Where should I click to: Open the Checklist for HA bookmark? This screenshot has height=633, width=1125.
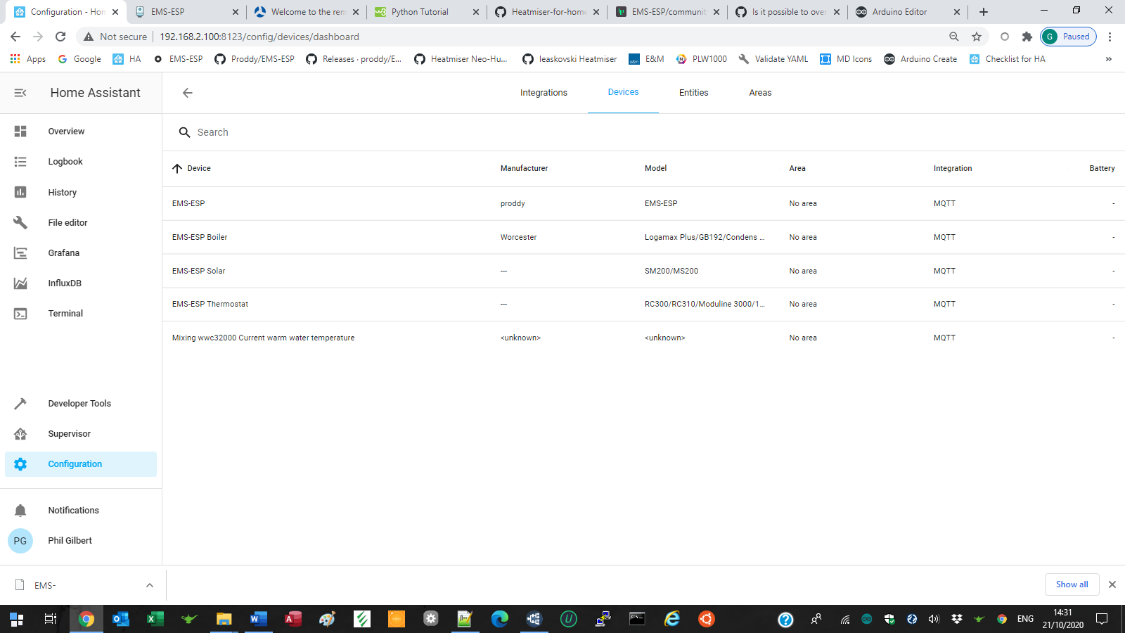1007,59
